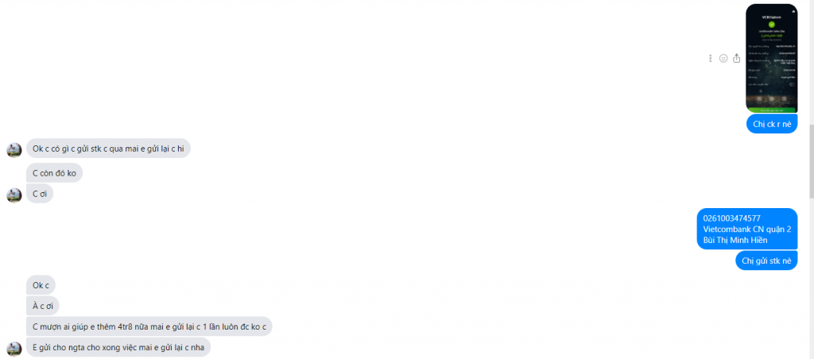Viewport: 814px width, 359px height.
Task: Click the "Ok c" reply bubble
Action: [x=41, y=285]
